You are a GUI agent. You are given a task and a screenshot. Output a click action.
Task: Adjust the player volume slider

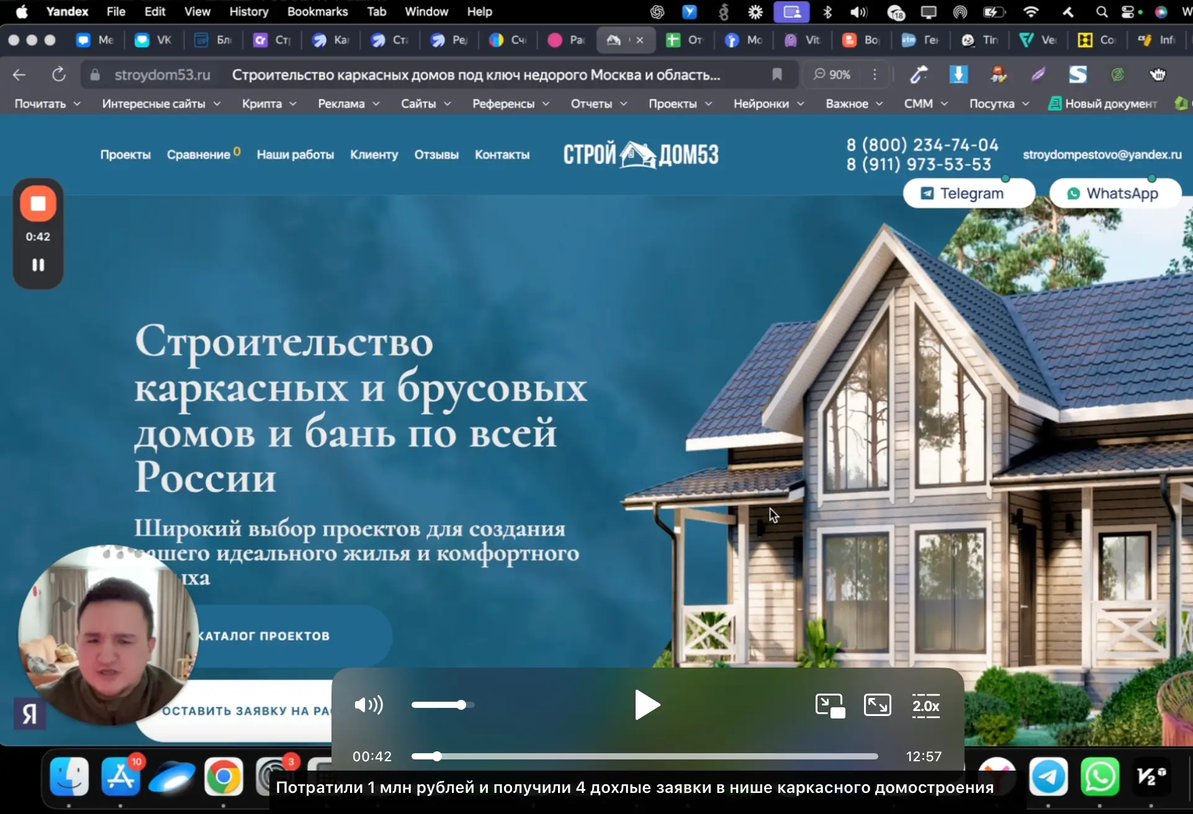tap(443, 705)
